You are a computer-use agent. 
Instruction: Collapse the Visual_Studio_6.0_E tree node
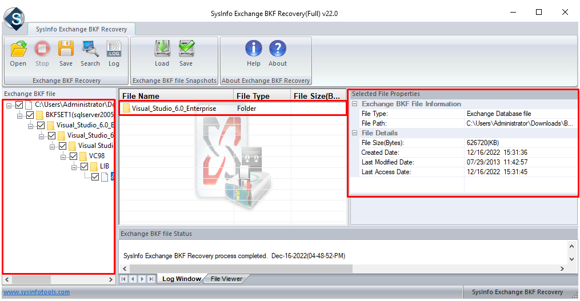coord(31,126)
